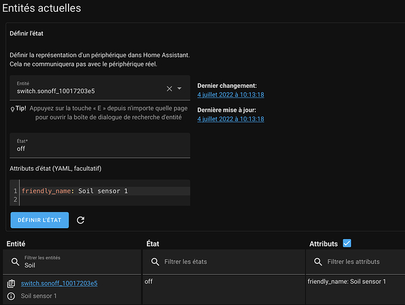The image size is (405, 305).
Task: Click the Entité field showing switch.sonoff_10017203e5
Action: [100, 88]
